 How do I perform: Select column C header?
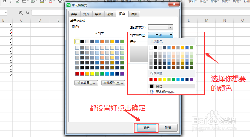click(x=21, y=20)
